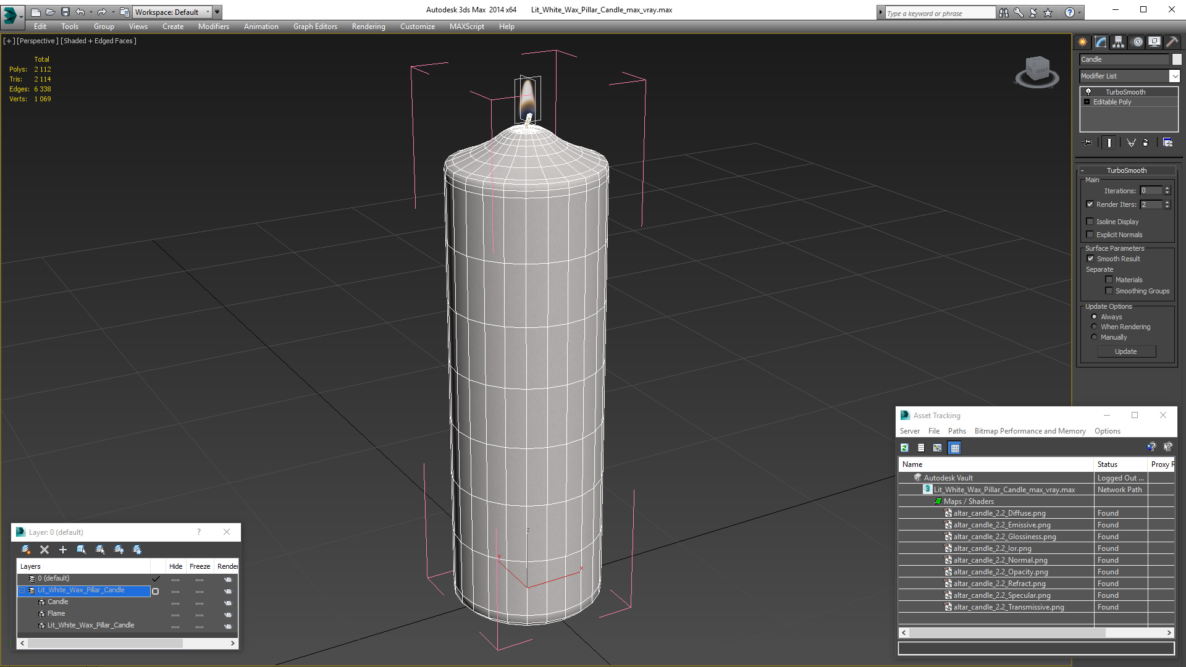
Task: Collapse the TurboSmooth rollout header
Action: point(1127,170)
